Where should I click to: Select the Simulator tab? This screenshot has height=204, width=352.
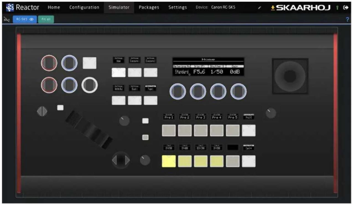pyautogui.click(x=119, y=7)
